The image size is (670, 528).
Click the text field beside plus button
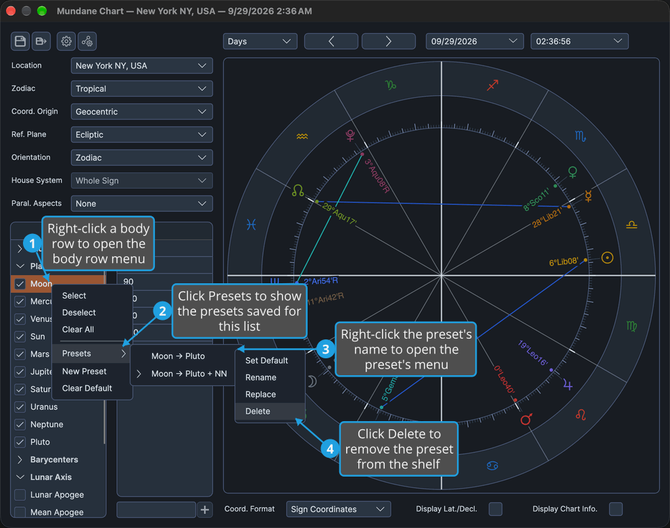[156, 510]
